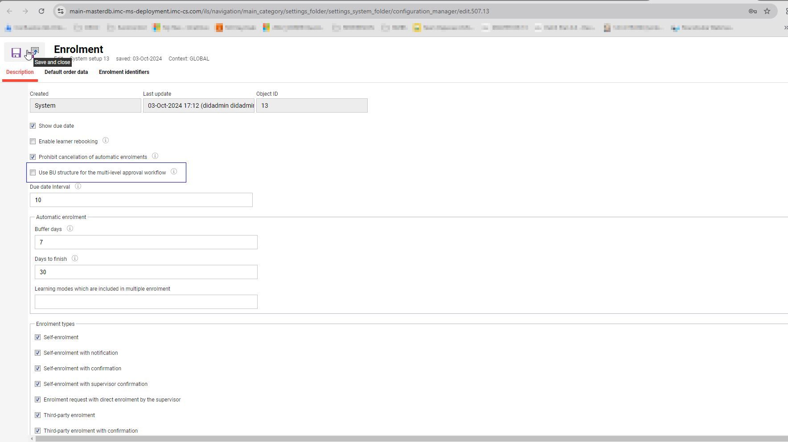The height and width of the screenshot is (442, 788).
Task: Check Use BU structure for approval workflow
Action: coord(33,173)
